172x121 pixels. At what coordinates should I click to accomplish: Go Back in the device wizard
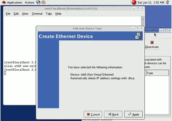(x=113, y=114)
